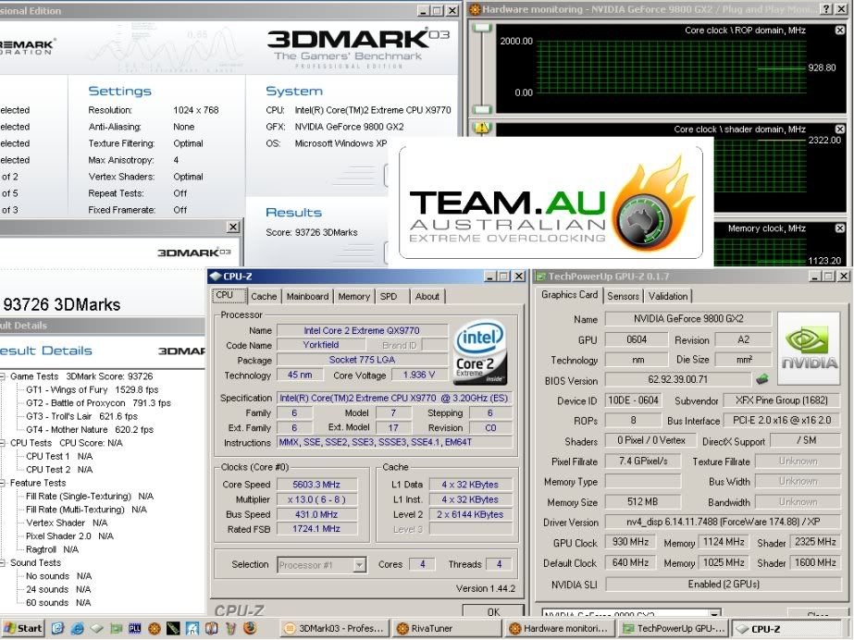854x640 pixels.
Task: Open the Sensors tab in GPU-Z
Action: tap(623, 296)
